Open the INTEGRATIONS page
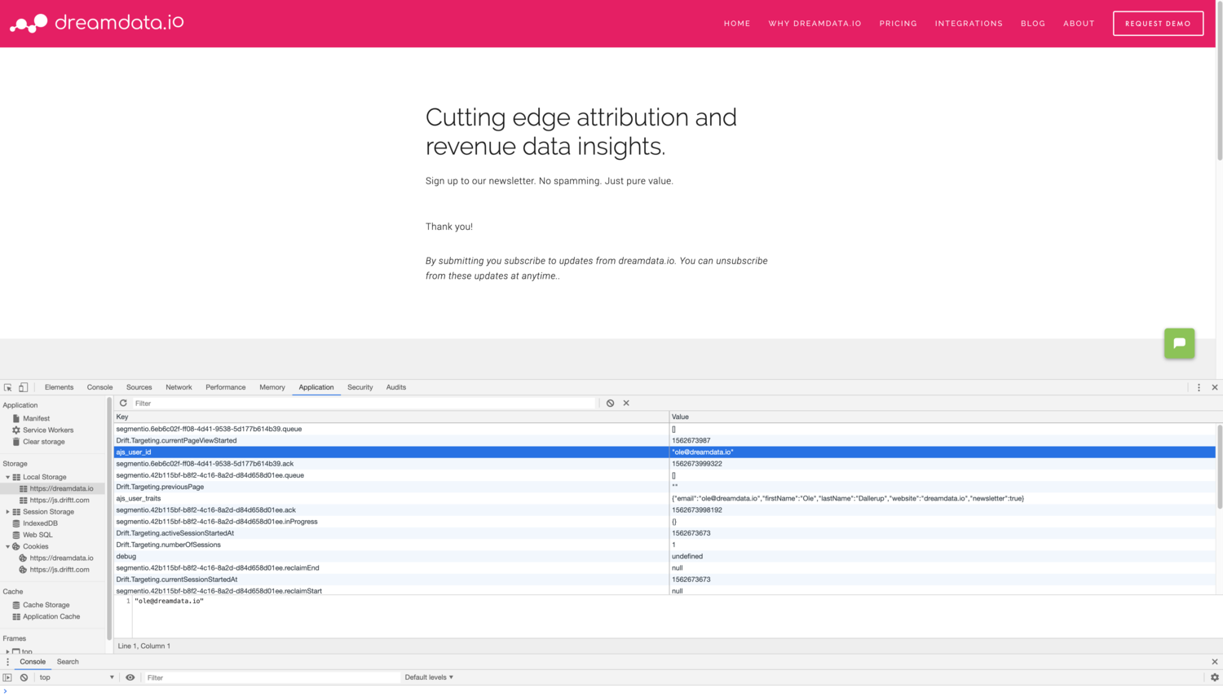This screenshot has width=1223, height=697. coord(969,24)
